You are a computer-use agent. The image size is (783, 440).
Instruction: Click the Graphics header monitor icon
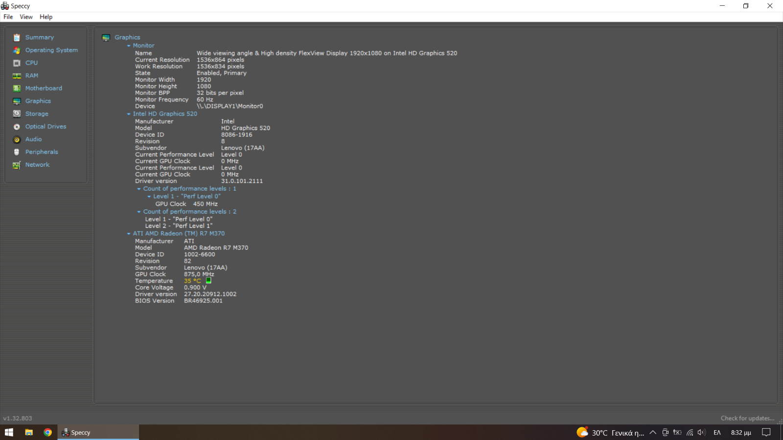[x=106, y=38]
